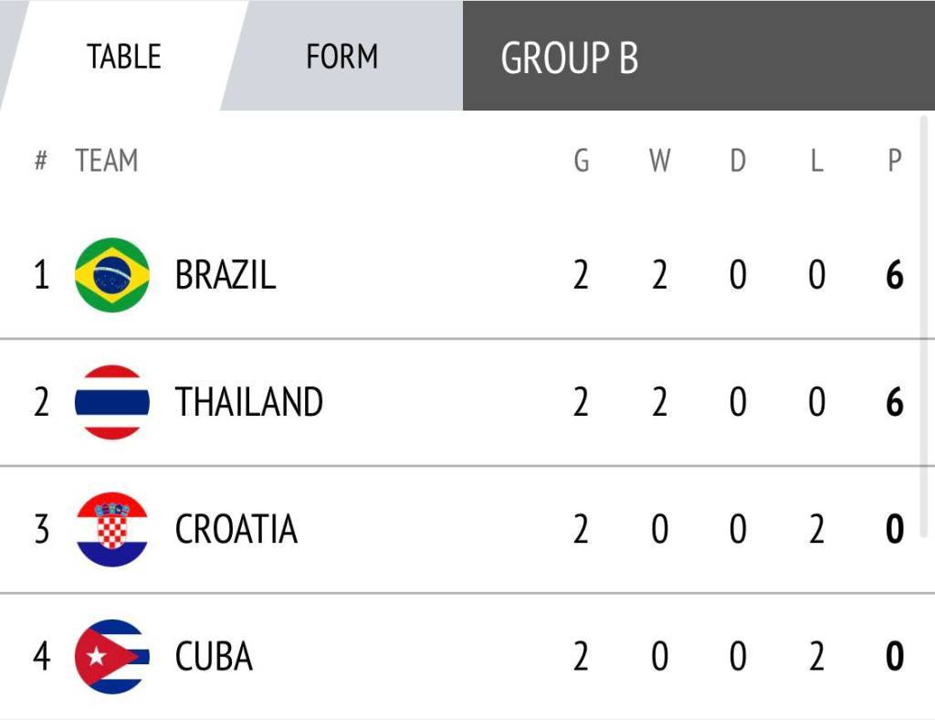Click the P points column header
This screenshot has height=720, width=935.
tap(894, 161)
